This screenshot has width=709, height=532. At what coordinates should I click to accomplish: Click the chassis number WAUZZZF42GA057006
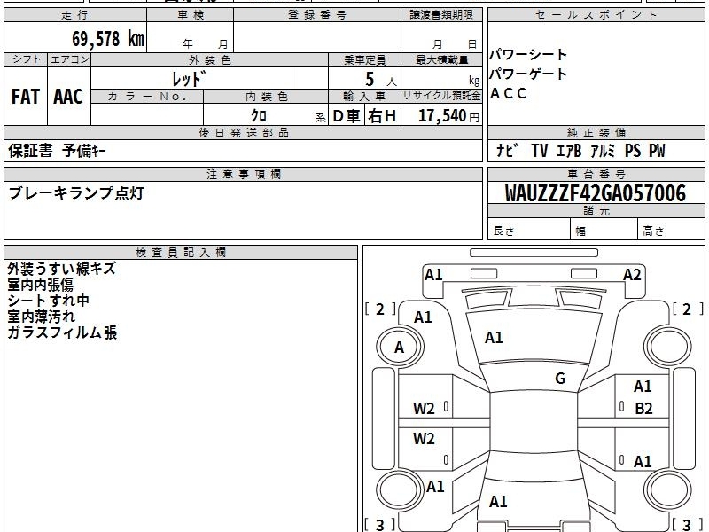[x=596, y=193]
